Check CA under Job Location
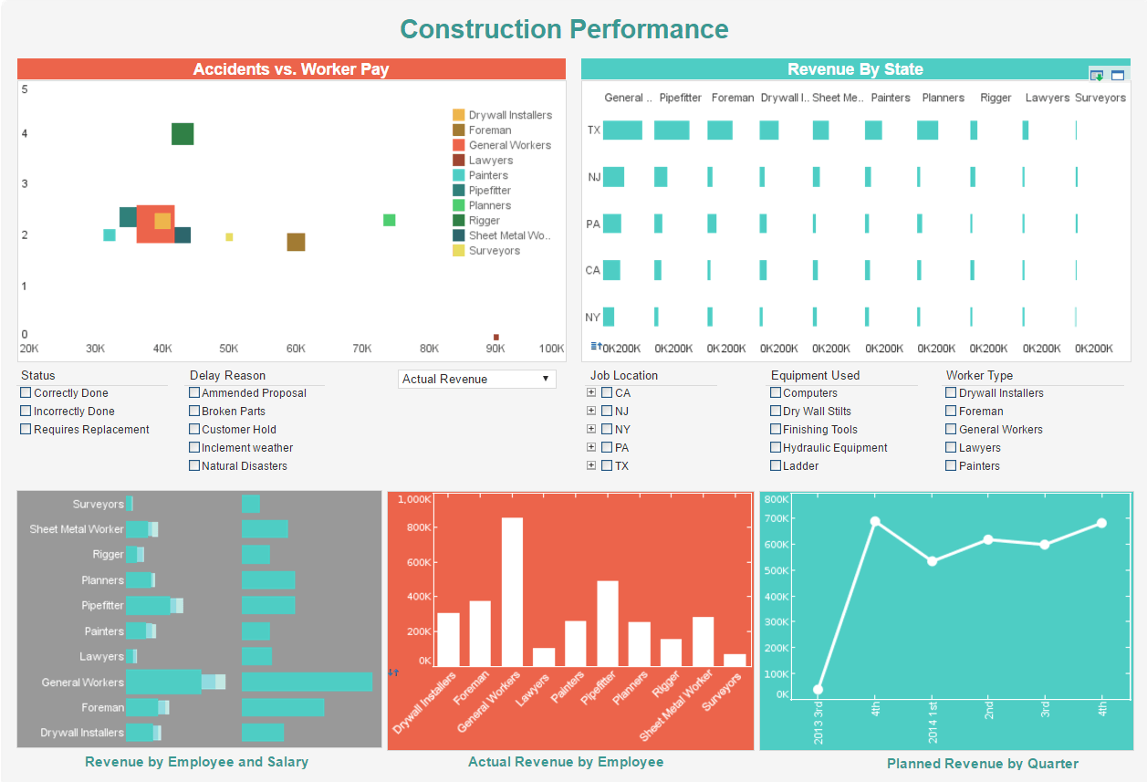 point(607,392)
